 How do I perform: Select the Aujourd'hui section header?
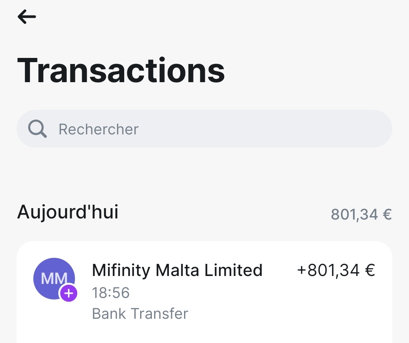[x=68, y=212]
